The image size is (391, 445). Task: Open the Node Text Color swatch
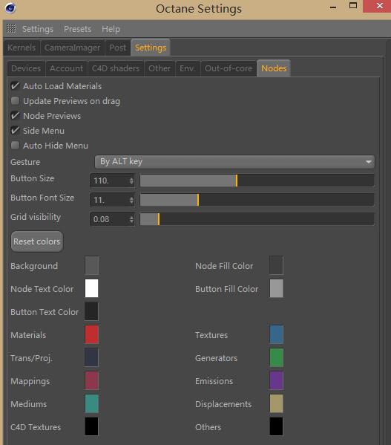click(x=91, y=288)
